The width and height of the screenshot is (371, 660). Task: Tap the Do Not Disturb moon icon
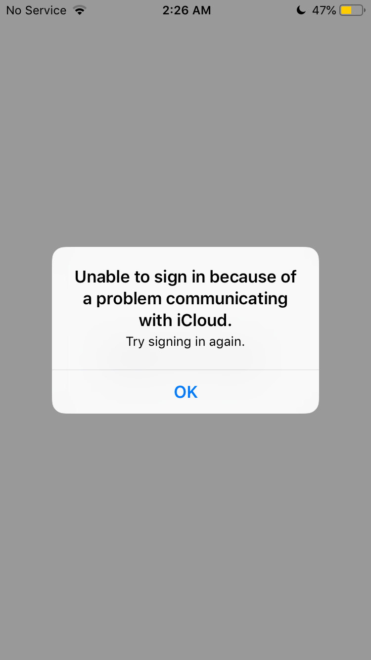[301, 10]
